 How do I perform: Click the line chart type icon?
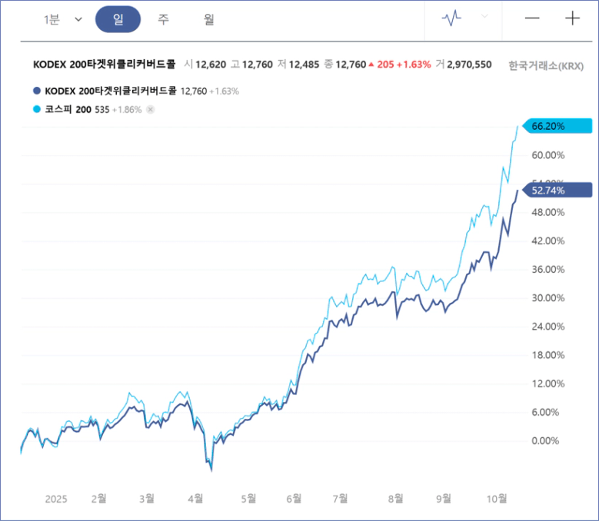tap(451, 19)
